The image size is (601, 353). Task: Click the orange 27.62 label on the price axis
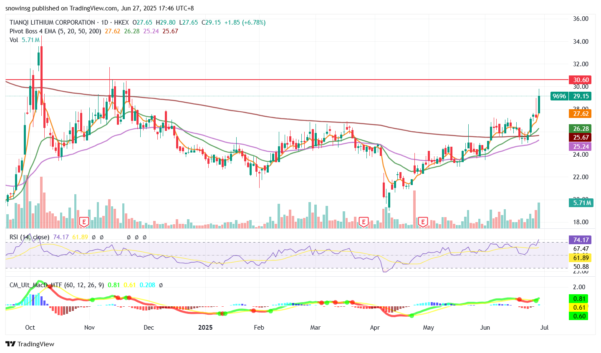coord(580,114)
